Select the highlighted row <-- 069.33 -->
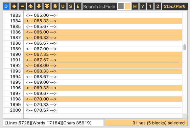 click(103, 88)
